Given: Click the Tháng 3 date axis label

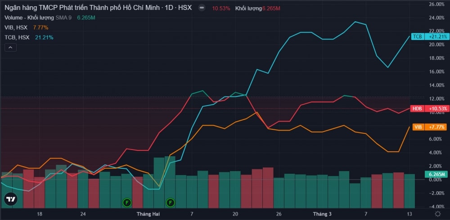Looking at the screenshot, I should (322, 214).
